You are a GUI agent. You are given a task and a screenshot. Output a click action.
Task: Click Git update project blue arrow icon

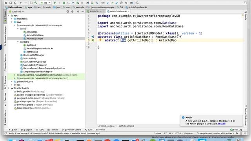pyautogui.click(x=108, y=3)
